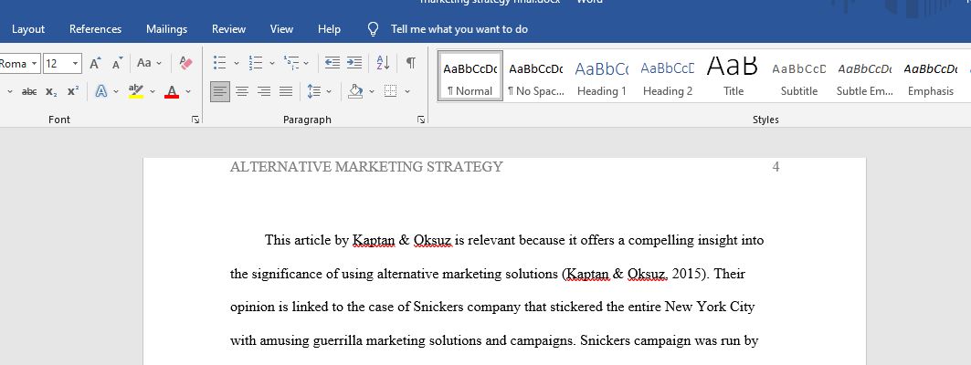
Task: Apply yellow text highlight color
Action: 135,91
